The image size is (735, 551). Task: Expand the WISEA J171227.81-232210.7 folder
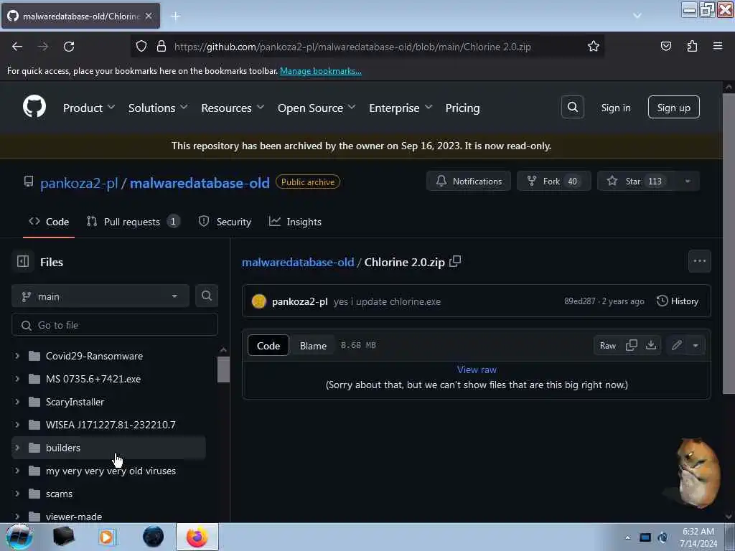(17, 425)
